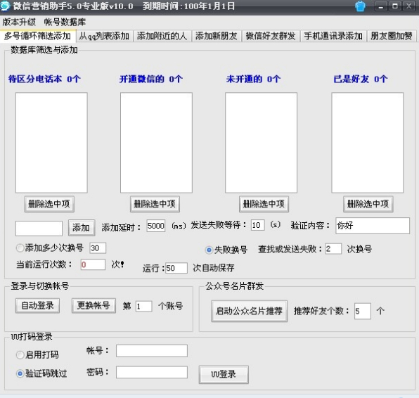Click 删除选中项 under 开通微信的 list
The height and width of the screenshot is (398, 419).
pyautogui.click(x=155, y=204)
